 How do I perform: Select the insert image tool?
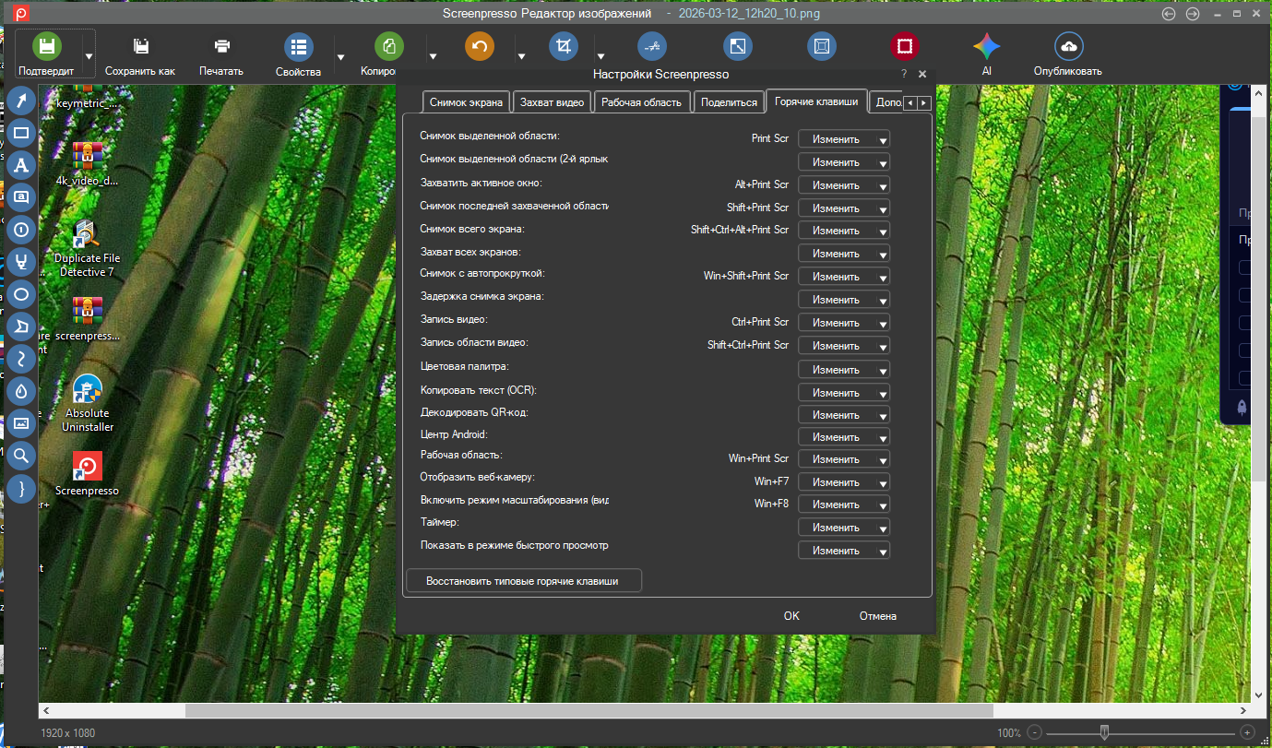[x=21, y=423]
